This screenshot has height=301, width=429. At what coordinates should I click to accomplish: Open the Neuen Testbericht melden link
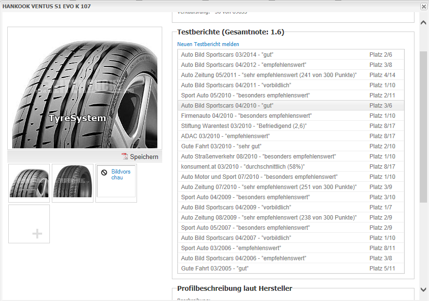208,44
